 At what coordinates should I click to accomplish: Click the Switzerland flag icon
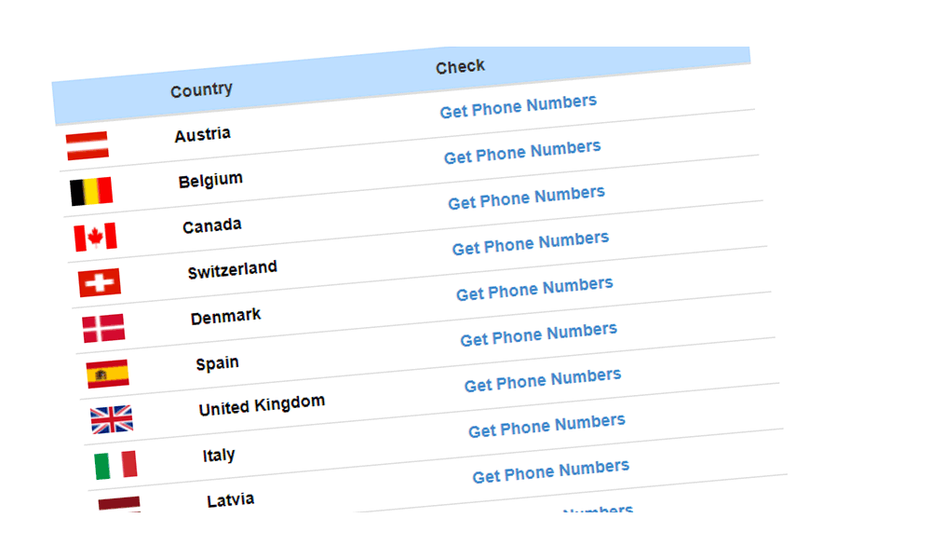pyautogui.click(x=100, y=282)
